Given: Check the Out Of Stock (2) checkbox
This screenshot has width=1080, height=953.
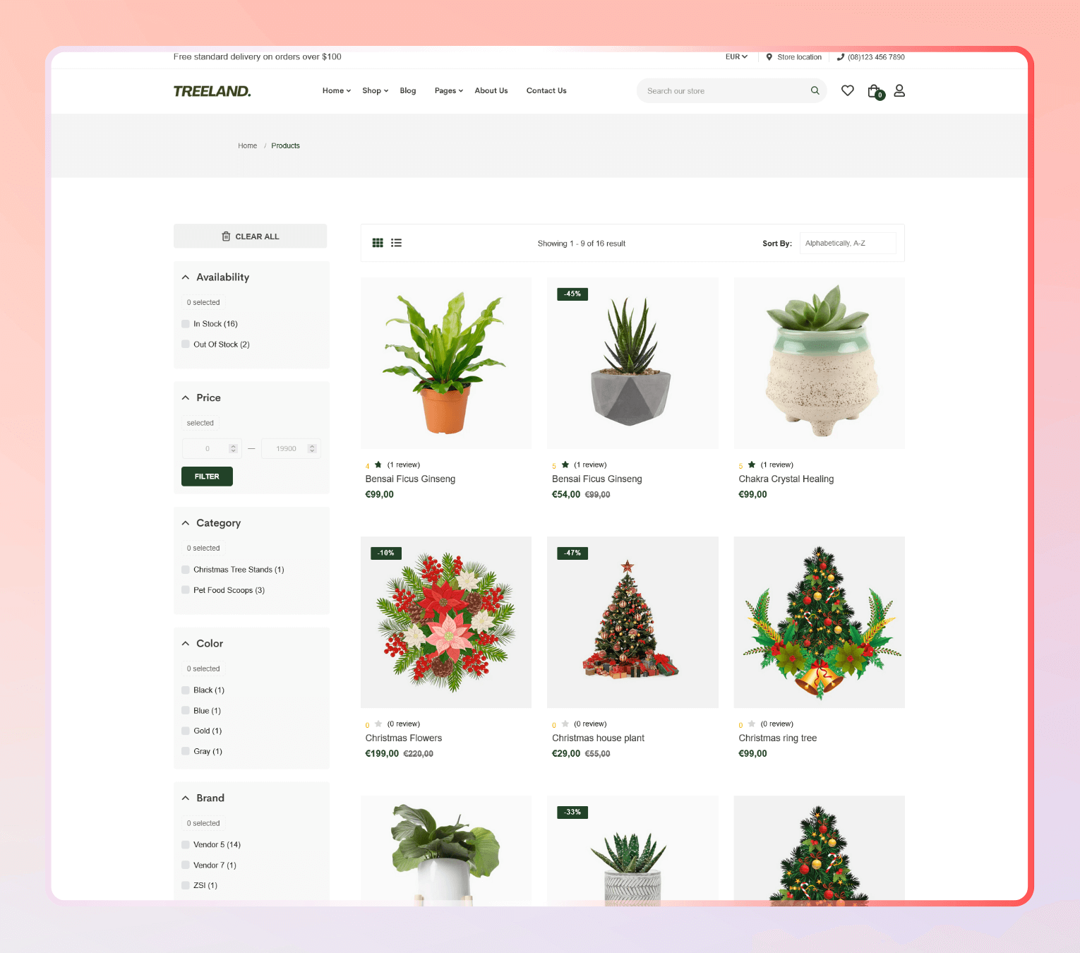Looking at the screenshot, I should 186,344.
